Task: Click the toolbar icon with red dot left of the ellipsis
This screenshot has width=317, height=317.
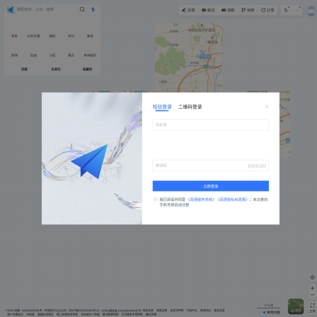Action: 286,10
